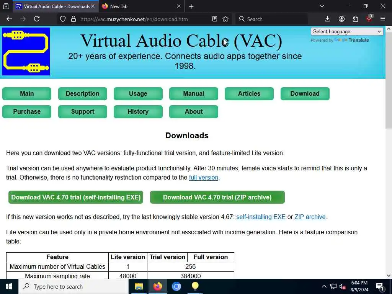Screen dimensions: 392x294
Task: Click the 256 table cell
Action: tap(191, 267)
